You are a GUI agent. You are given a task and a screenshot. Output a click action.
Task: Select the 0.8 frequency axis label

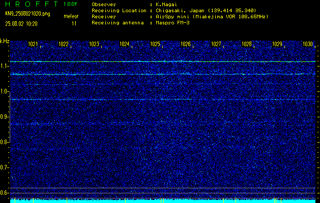(x=4, y=142)
